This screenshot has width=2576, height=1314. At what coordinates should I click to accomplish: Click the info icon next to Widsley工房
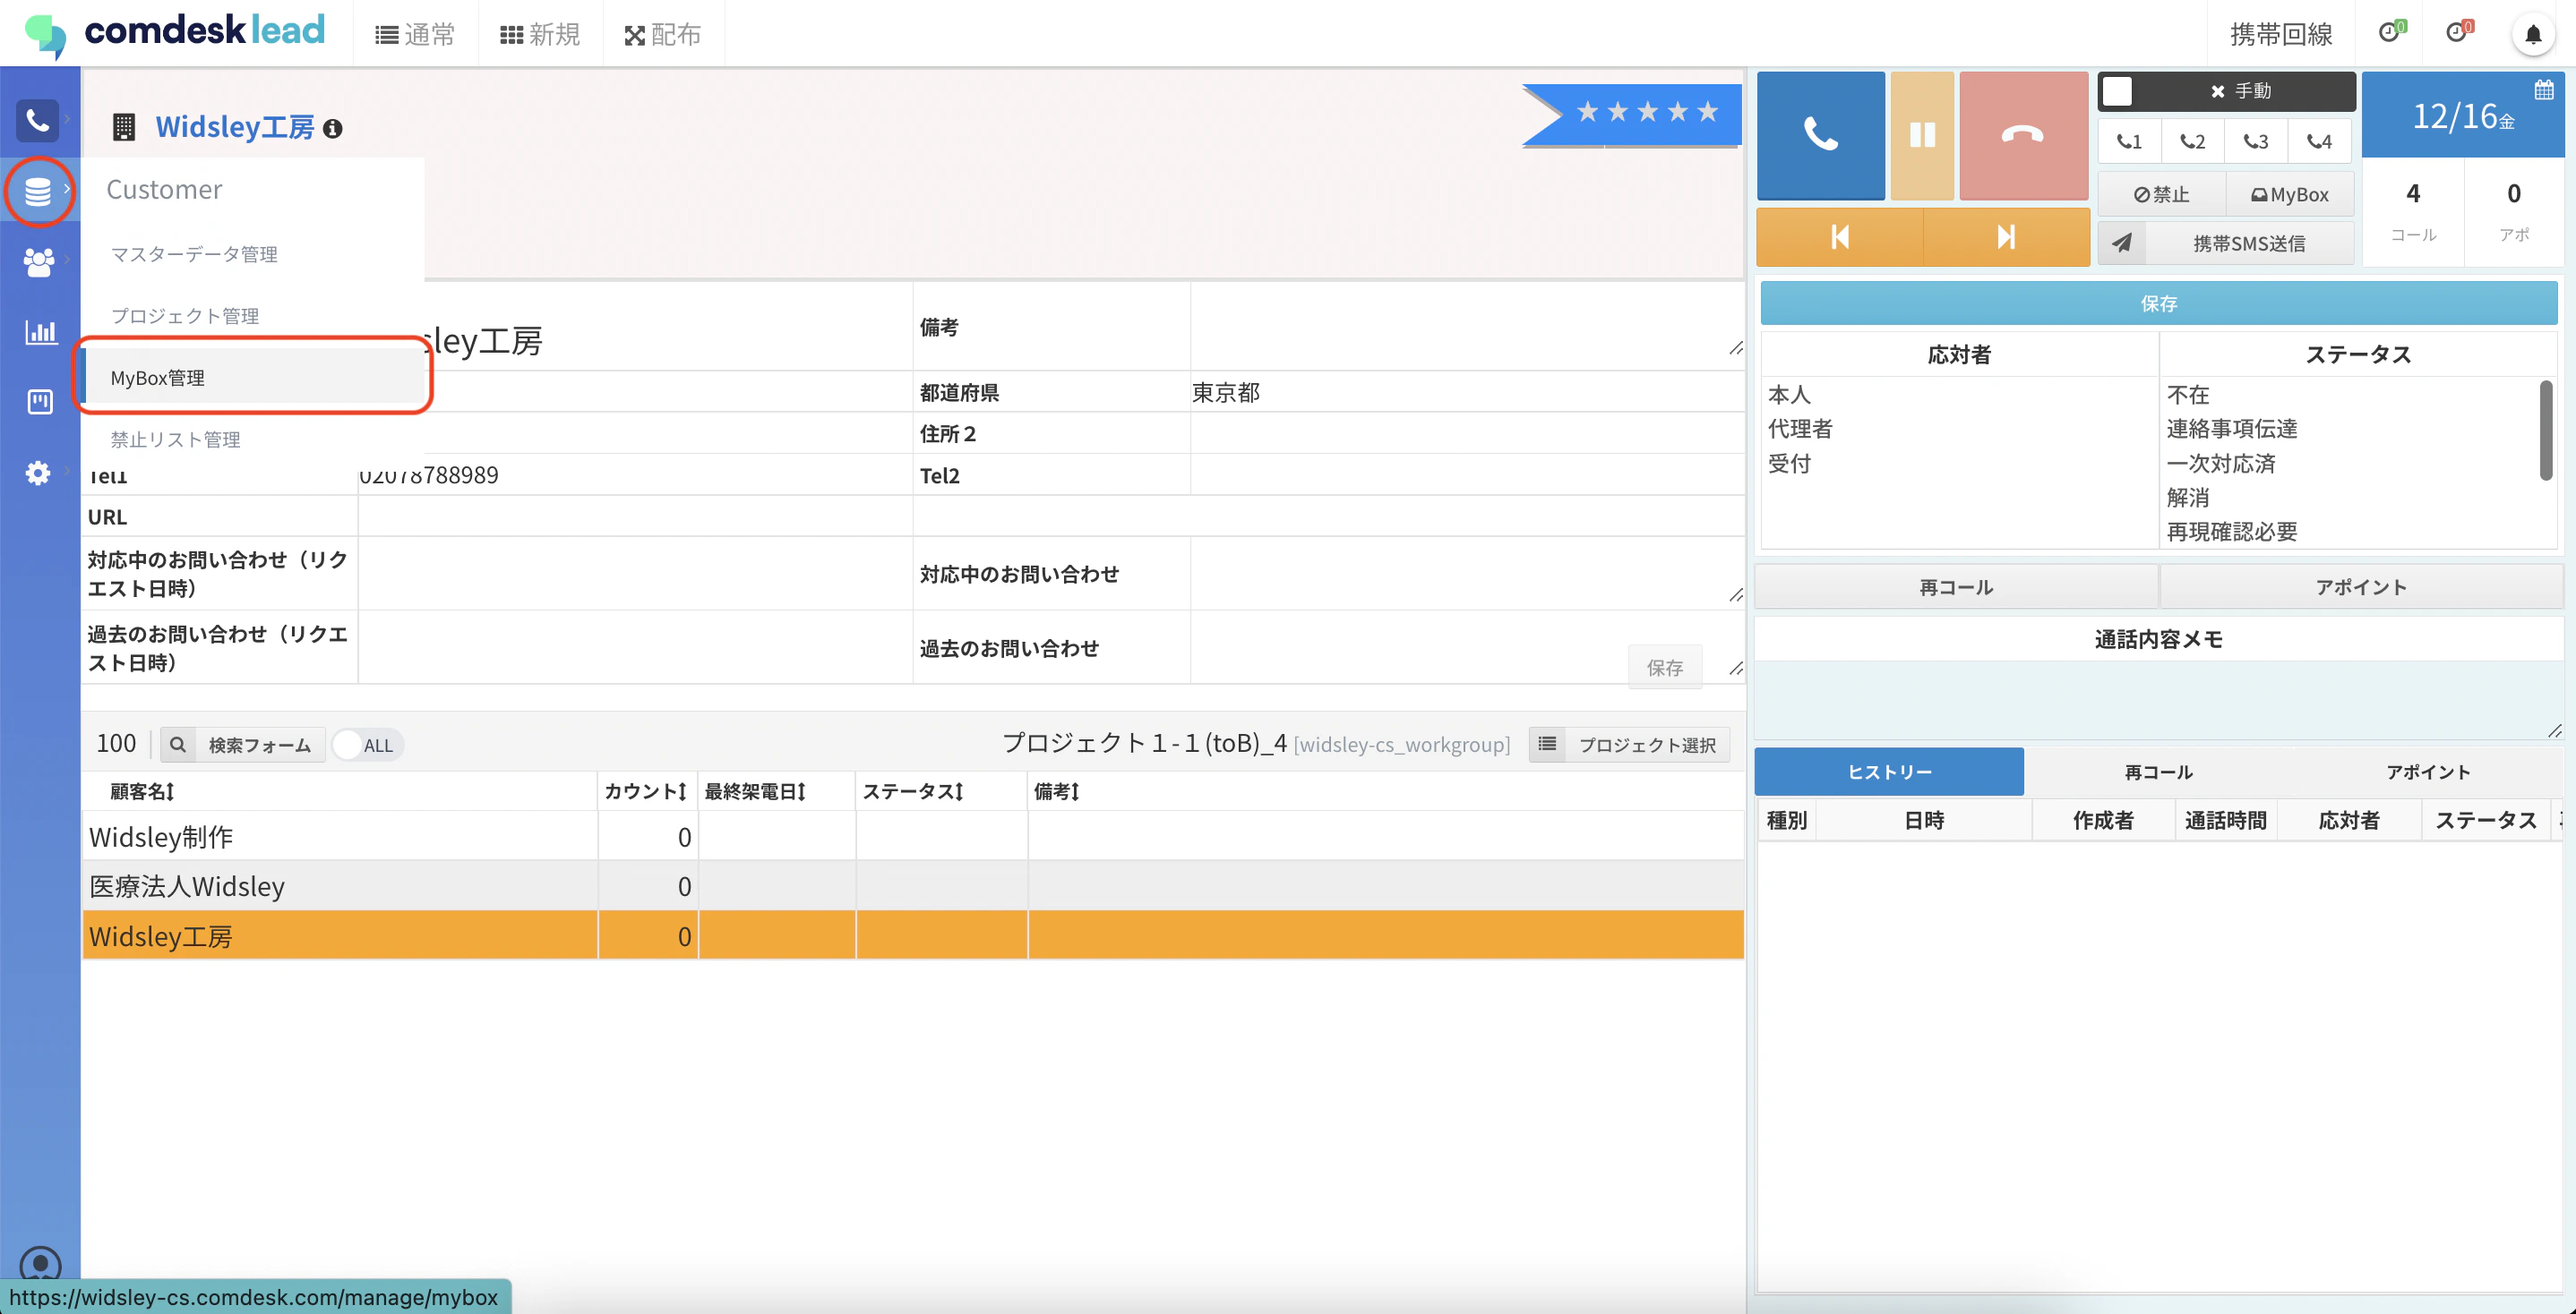pos(333,129)
